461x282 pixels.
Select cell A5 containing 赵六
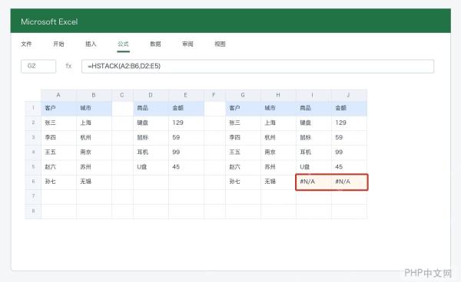pos(58,167)
